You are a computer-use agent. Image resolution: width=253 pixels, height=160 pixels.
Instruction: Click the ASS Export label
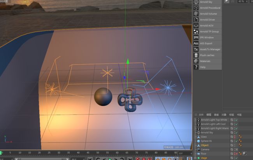pyautogui.click(x=206, y=44)
